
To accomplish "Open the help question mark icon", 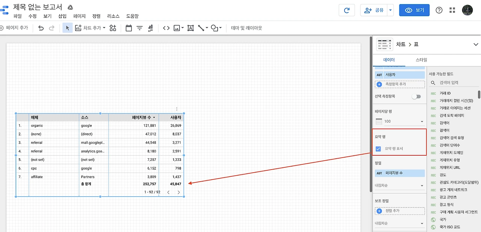I will pyautogui.click(x=439, y=10).
